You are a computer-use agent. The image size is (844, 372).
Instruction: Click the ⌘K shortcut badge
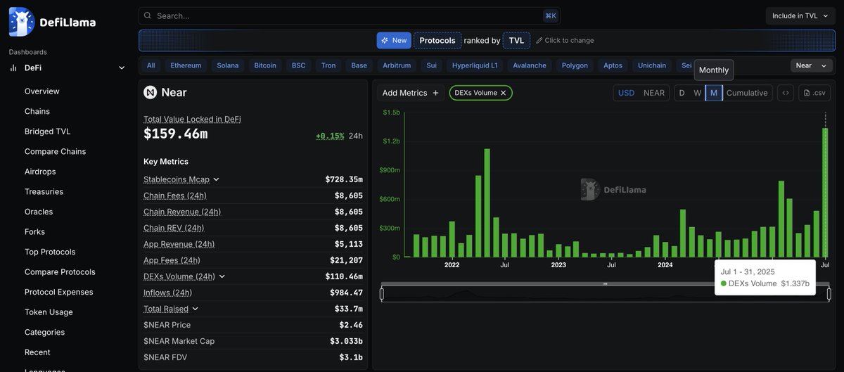(550, 15)
